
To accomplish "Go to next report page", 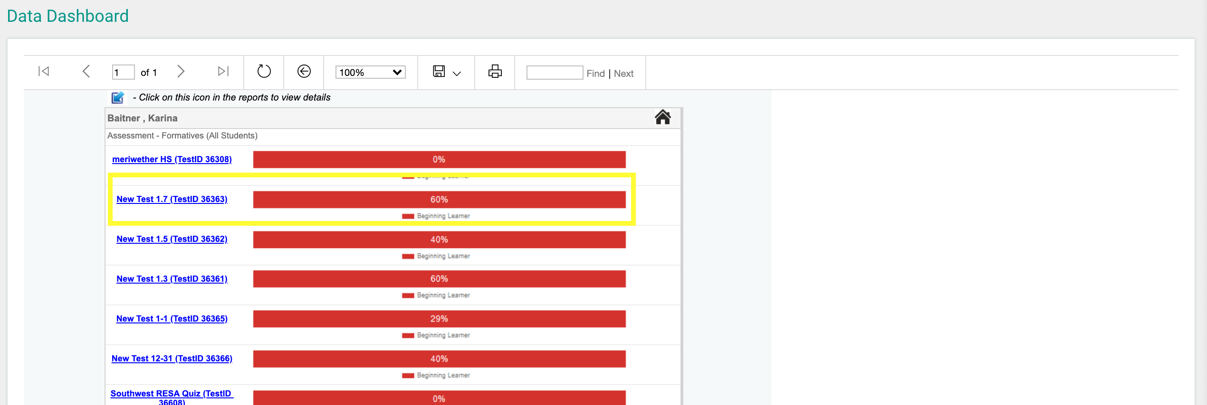I will click(x=181, y=72).
